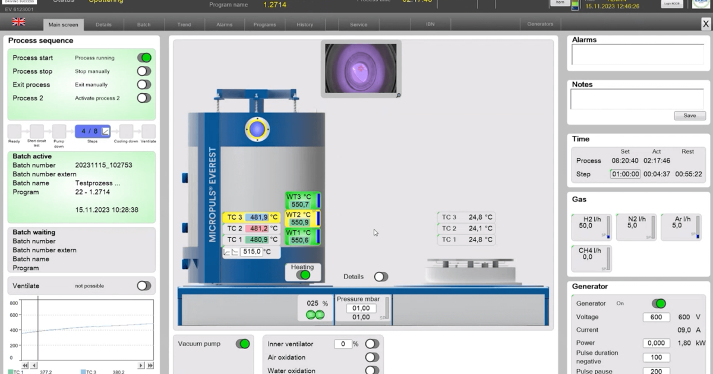Click the Inner ventilator percent field

[343, 344]
